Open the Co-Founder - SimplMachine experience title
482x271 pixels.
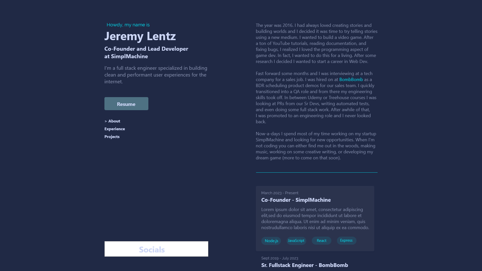[x=296, y=200]
